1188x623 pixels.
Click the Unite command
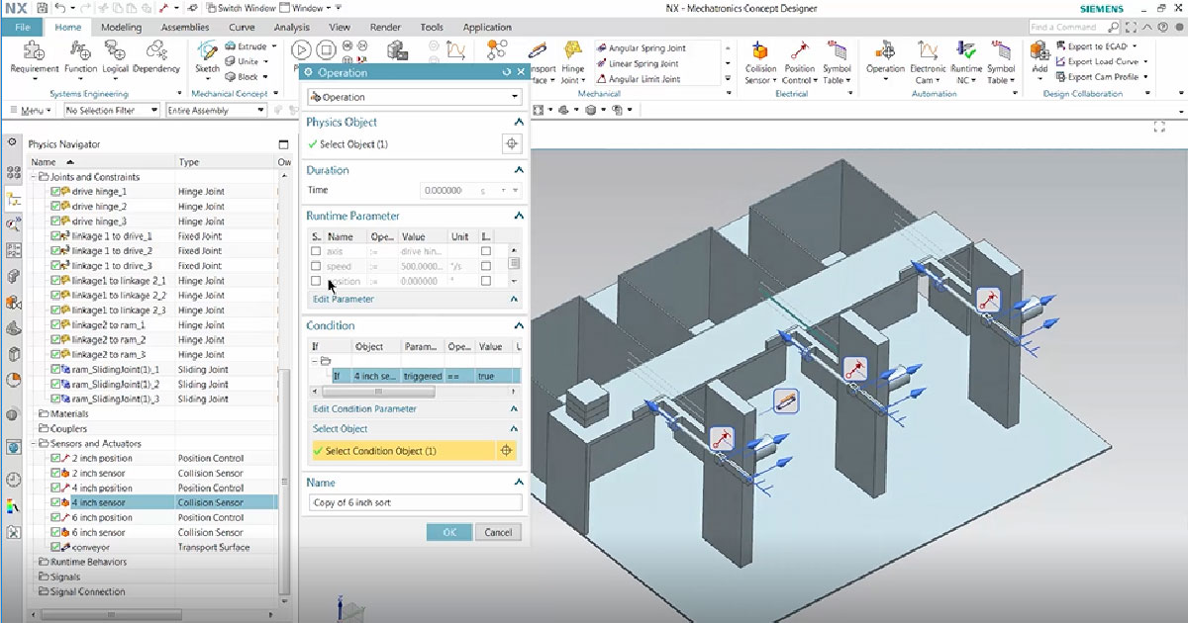pyautogui.click(x=244, y=61)
